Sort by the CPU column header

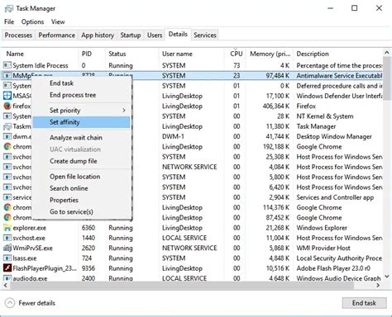(235, 54)
